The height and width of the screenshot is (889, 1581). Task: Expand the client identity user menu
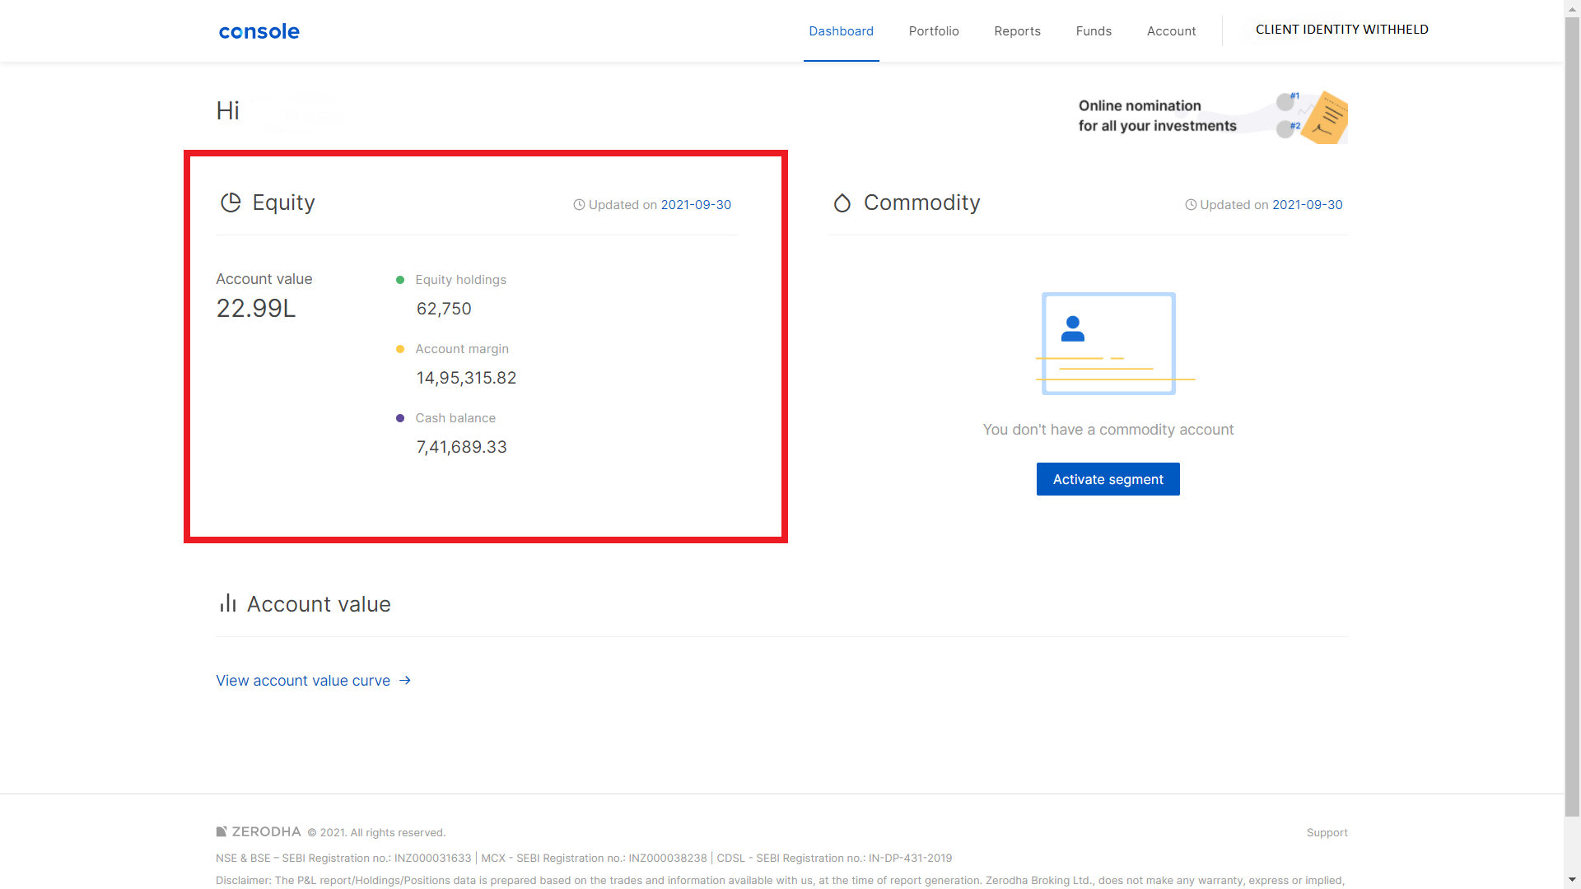pyautogui.click(x=1341, y=30)
